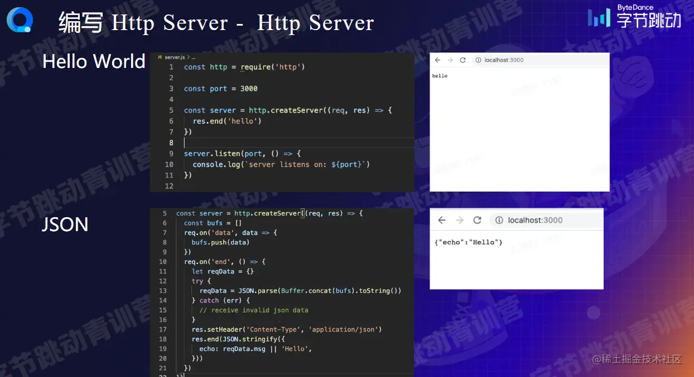The height and width of the screenshot is (377, 694).
Task: Click line 5 createServer in top editor
Action: [x=288, y=110]
